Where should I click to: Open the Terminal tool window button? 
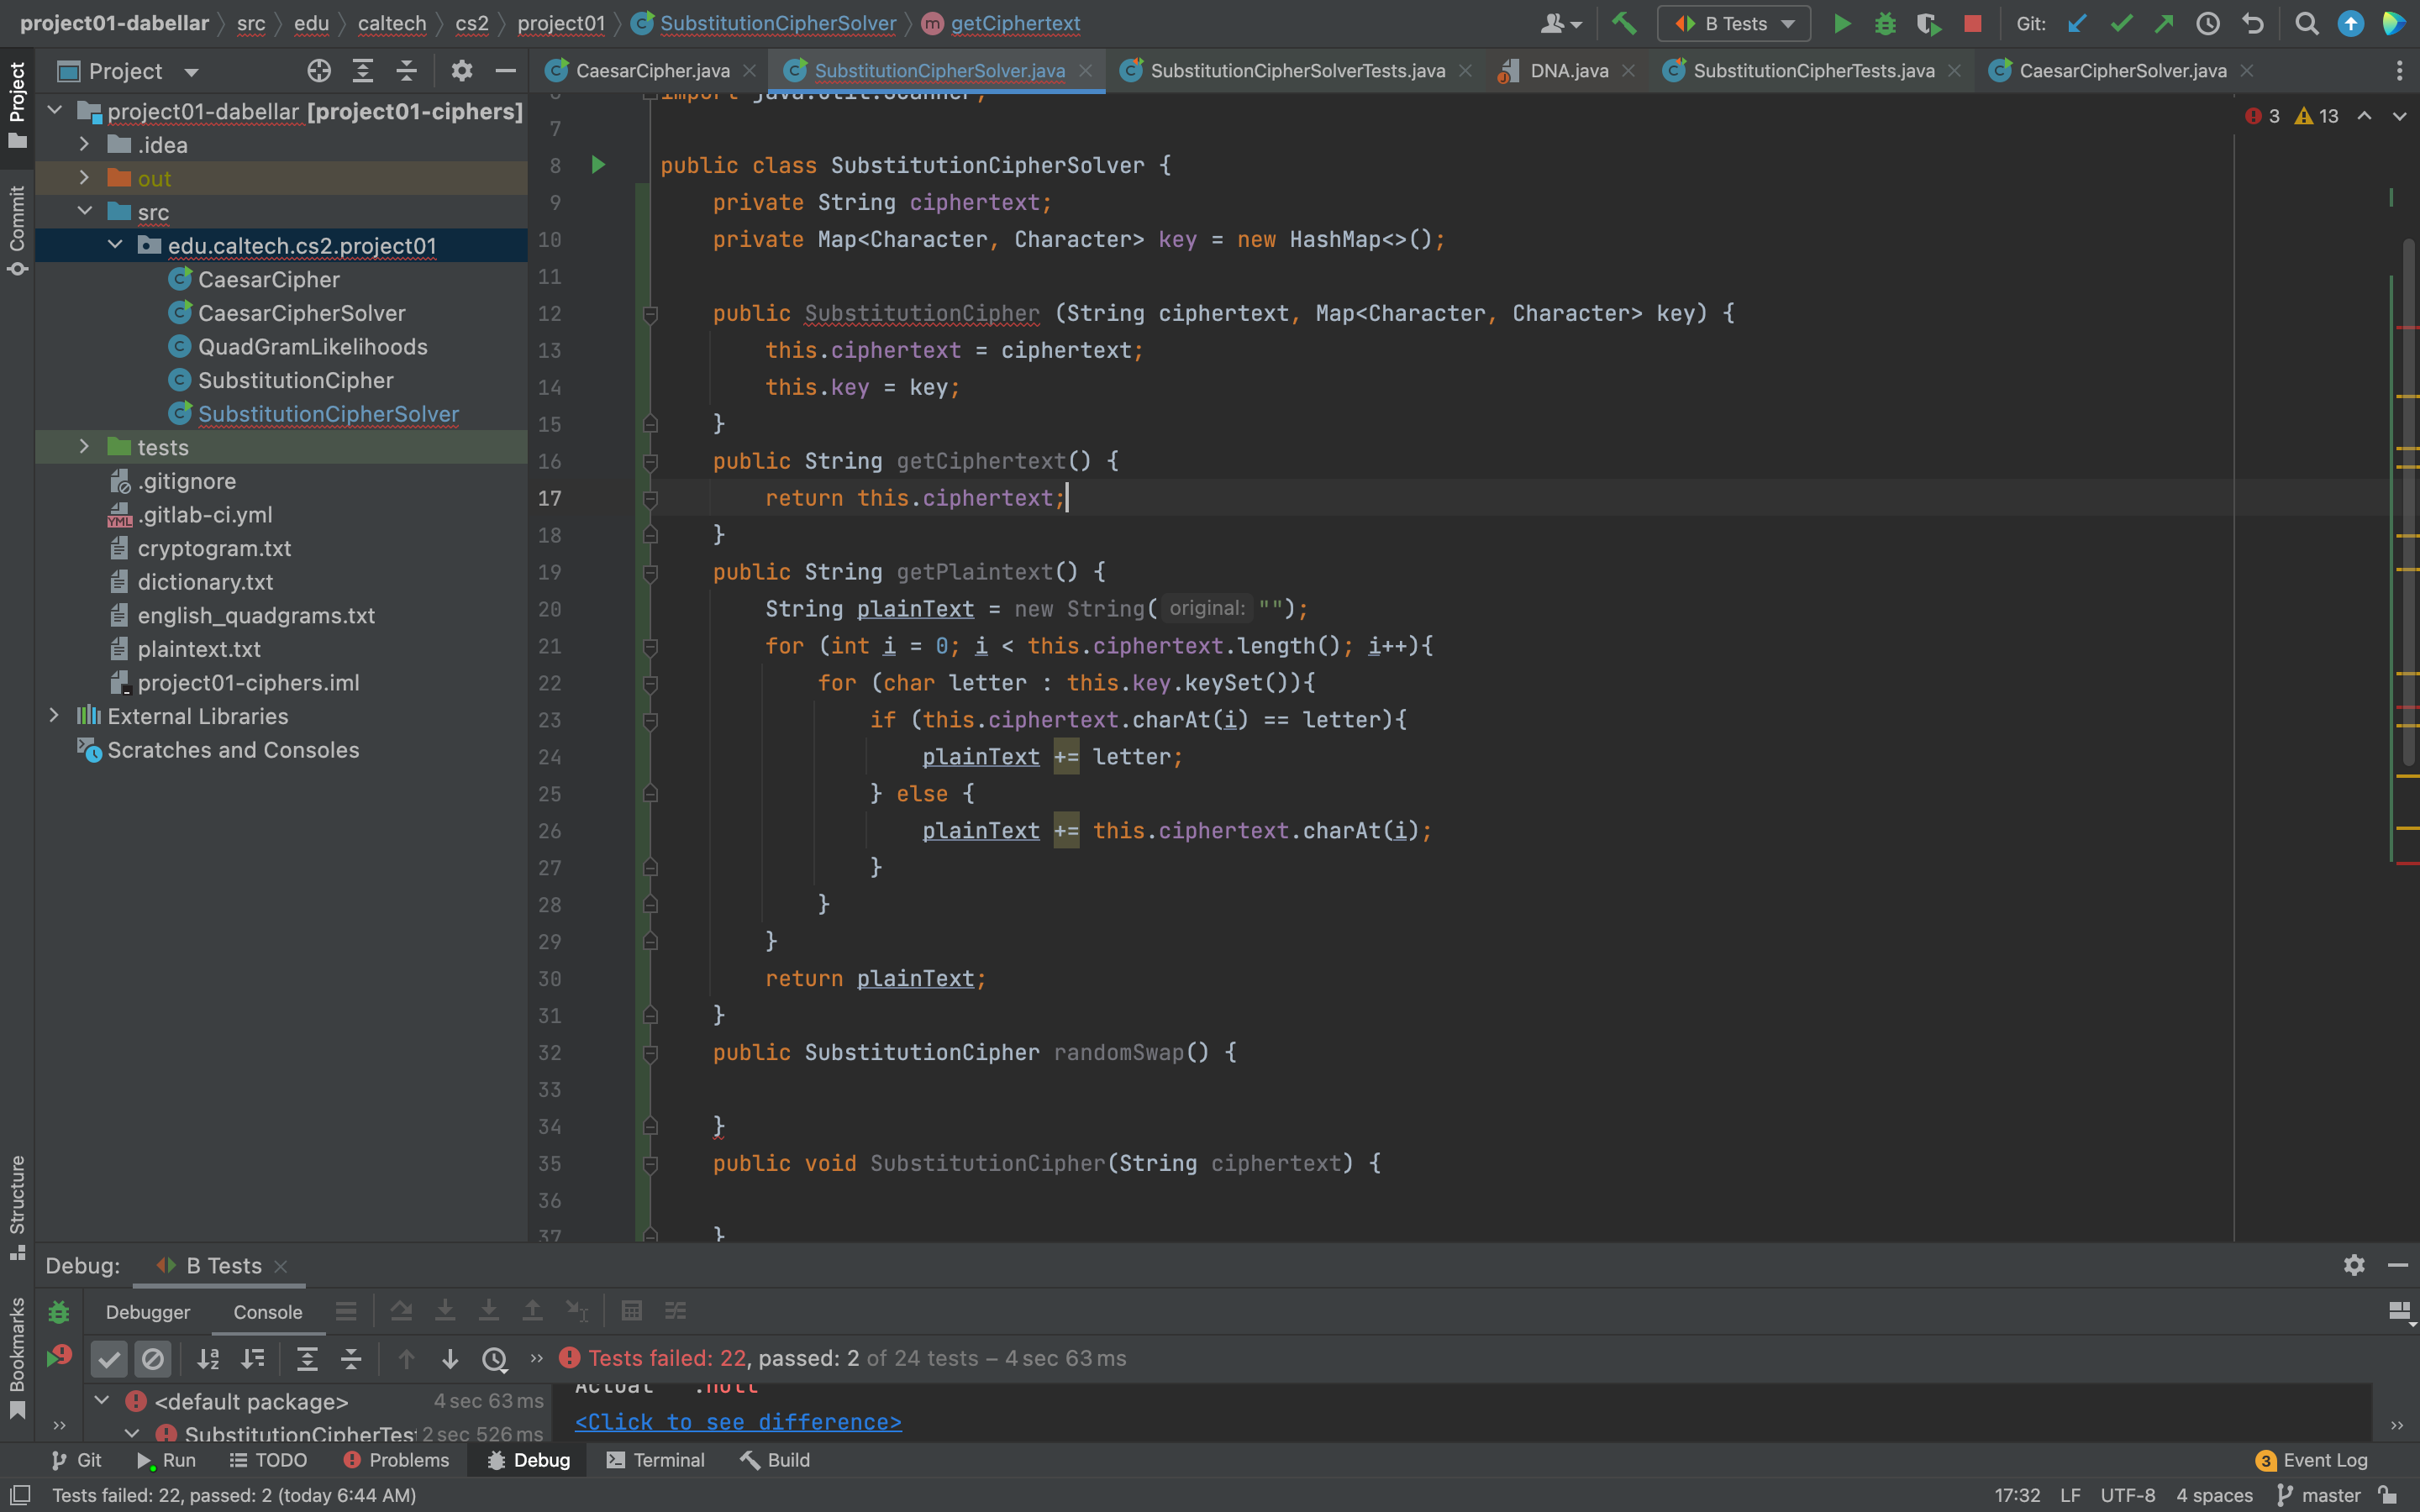coord(656,1460)
